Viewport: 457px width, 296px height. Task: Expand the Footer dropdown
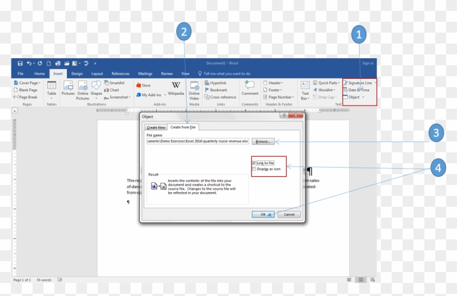(281, 90)
